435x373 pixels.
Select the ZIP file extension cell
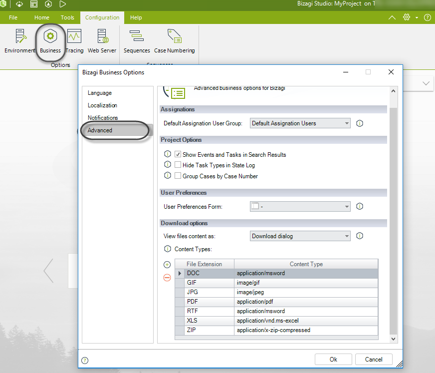point(209,330)
